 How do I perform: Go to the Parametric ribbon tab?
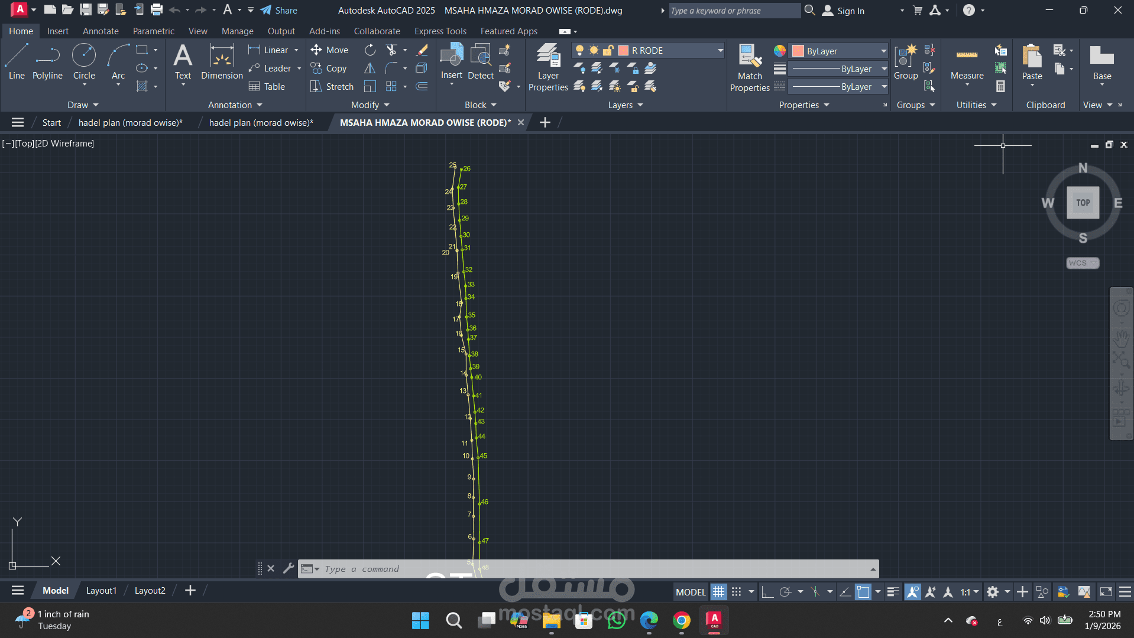pos(154,31)
